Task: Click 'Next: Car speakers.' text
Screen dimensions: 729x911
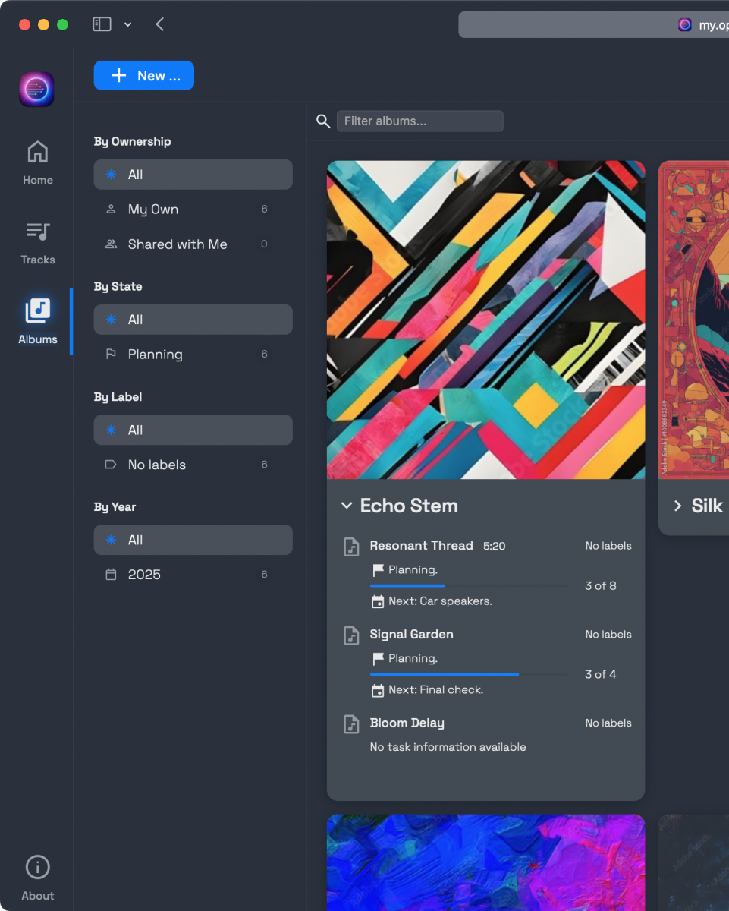Action: [x=440, y=601]
